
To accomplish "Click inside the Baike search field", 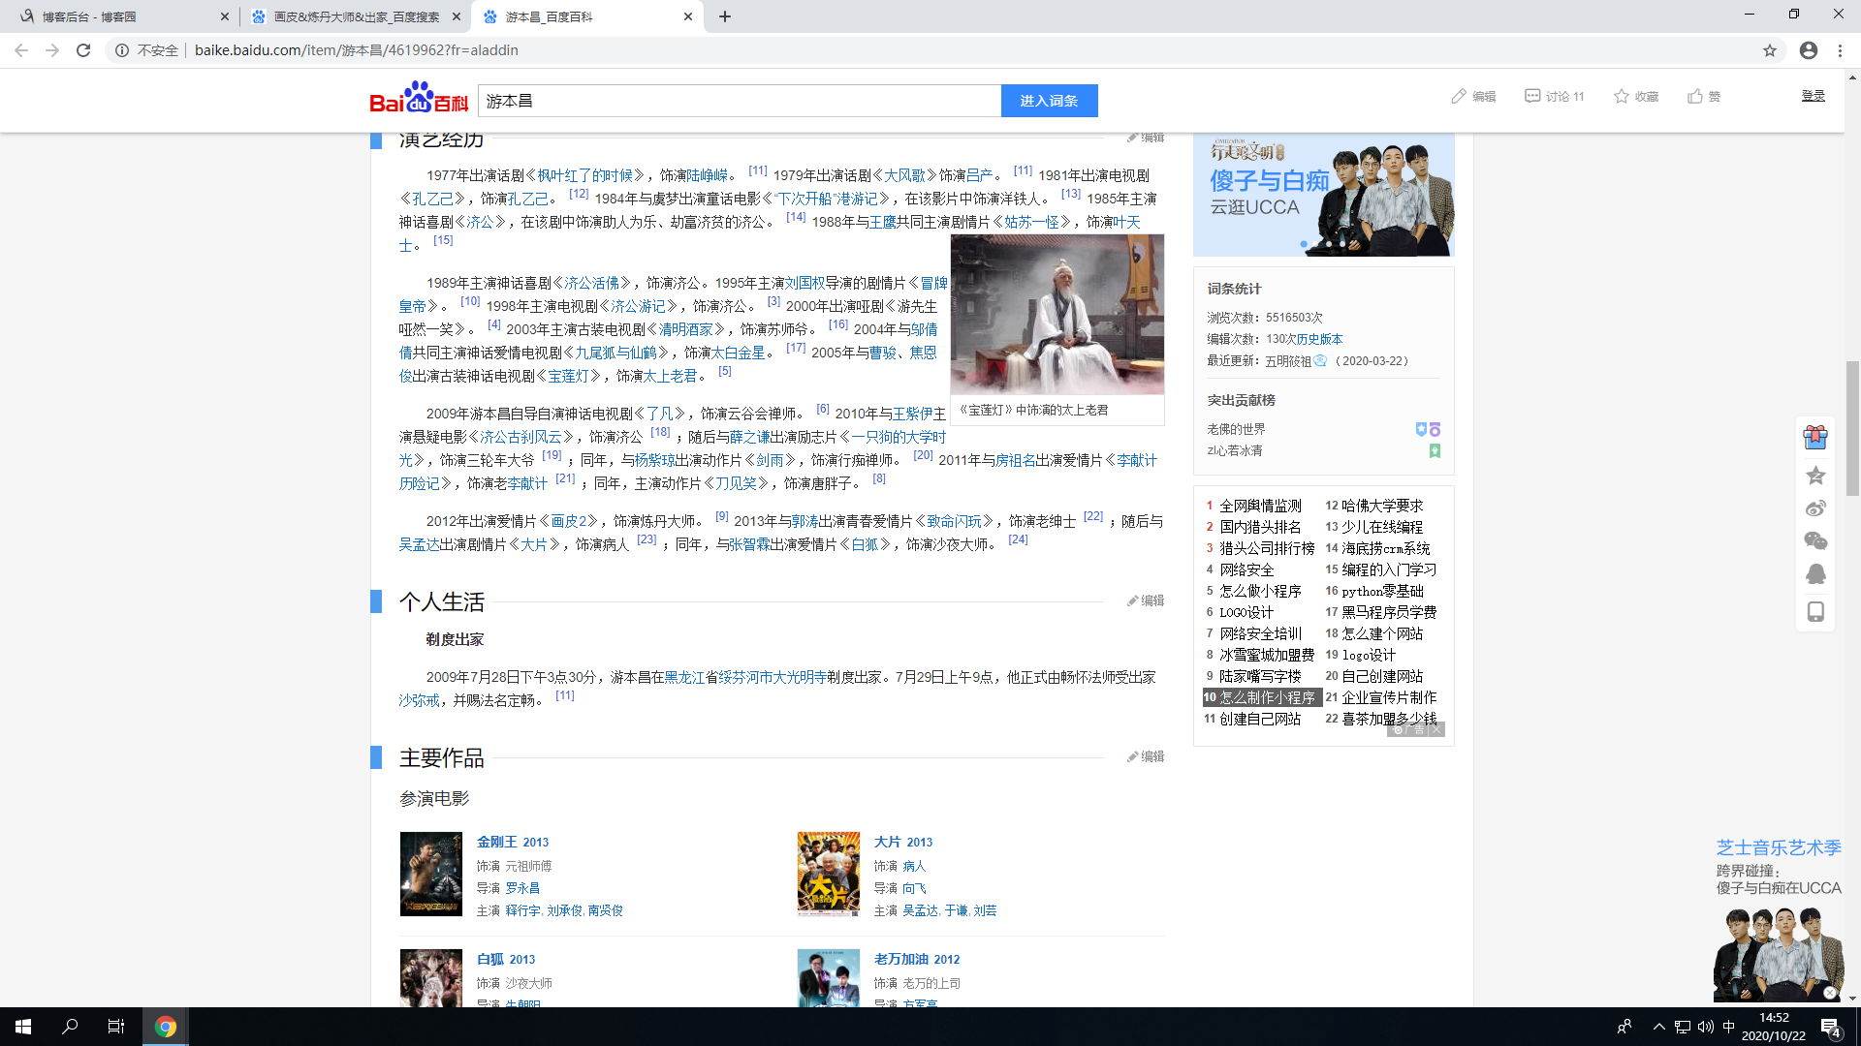I will click(x=739, y=101).
